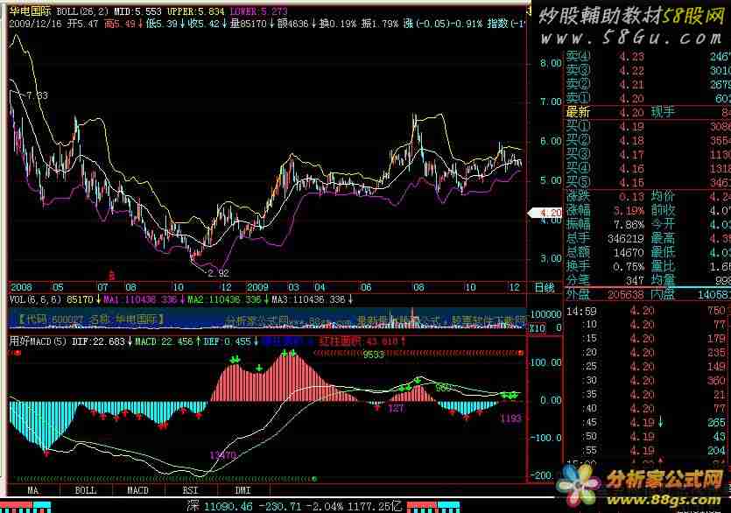The height and width of the screenshot is (513, 731).
Task: Click the 华电国际 stock name in chart header
Action: [x=31, y=11]
